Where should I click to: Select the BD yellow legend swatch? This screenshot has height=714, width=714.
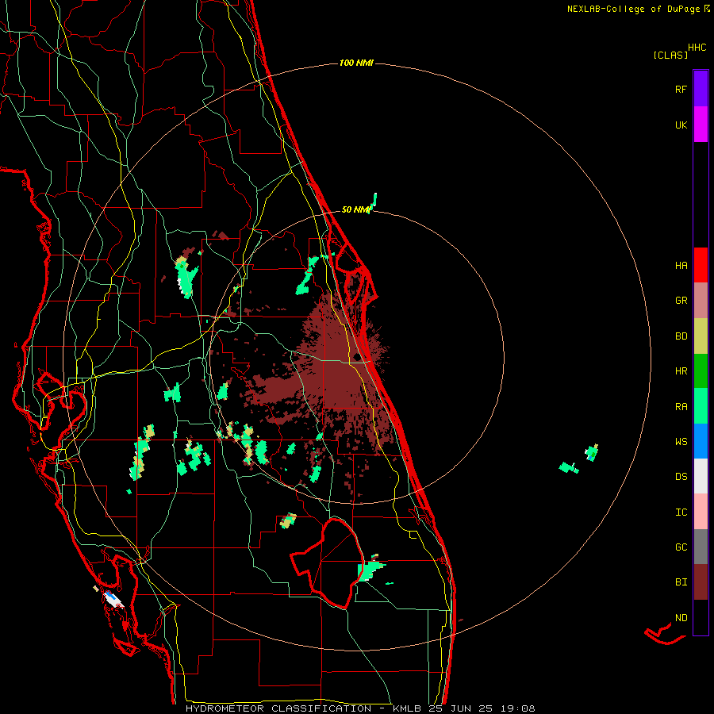tap(701, 336)
